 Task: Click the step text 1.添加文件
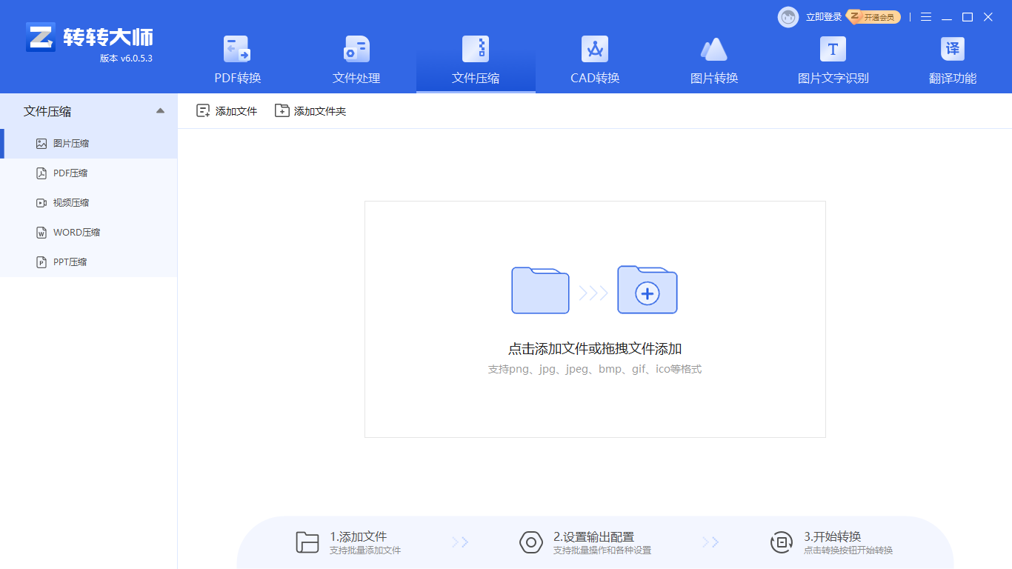point(359,536)
